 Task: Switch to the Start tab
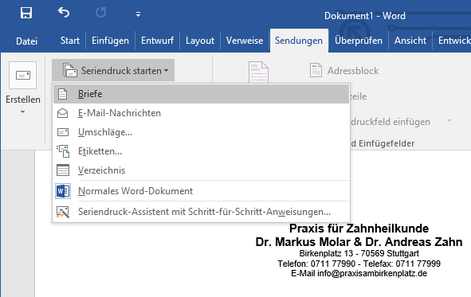69,41
